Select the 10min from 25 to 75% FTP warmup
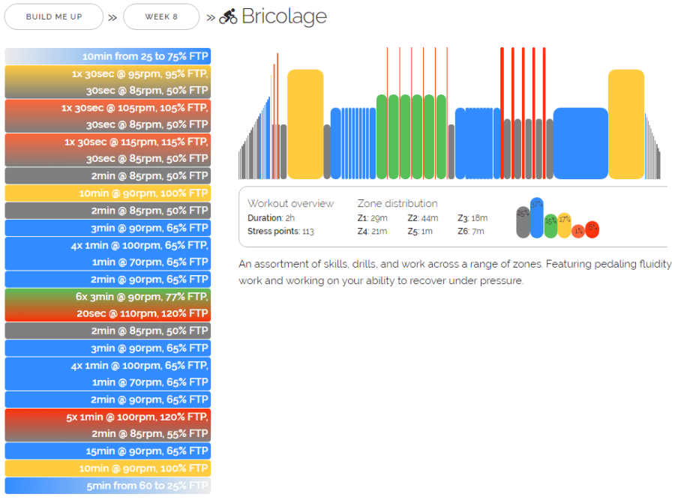675x503 pixels. click(x=107, y=56)
